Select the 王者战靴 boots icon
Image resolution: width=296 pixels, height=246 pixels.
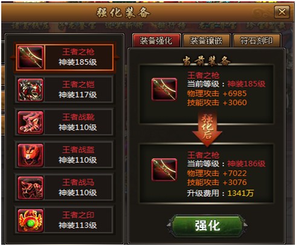[30, 123]
